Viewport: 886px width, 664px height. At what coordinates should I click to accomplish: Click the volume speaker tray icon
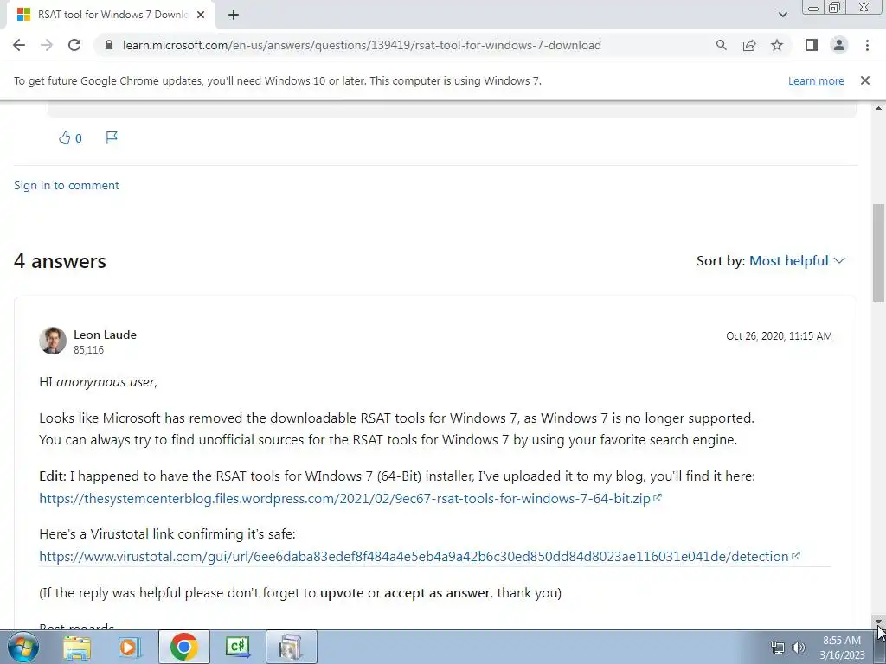click(798, 648)
